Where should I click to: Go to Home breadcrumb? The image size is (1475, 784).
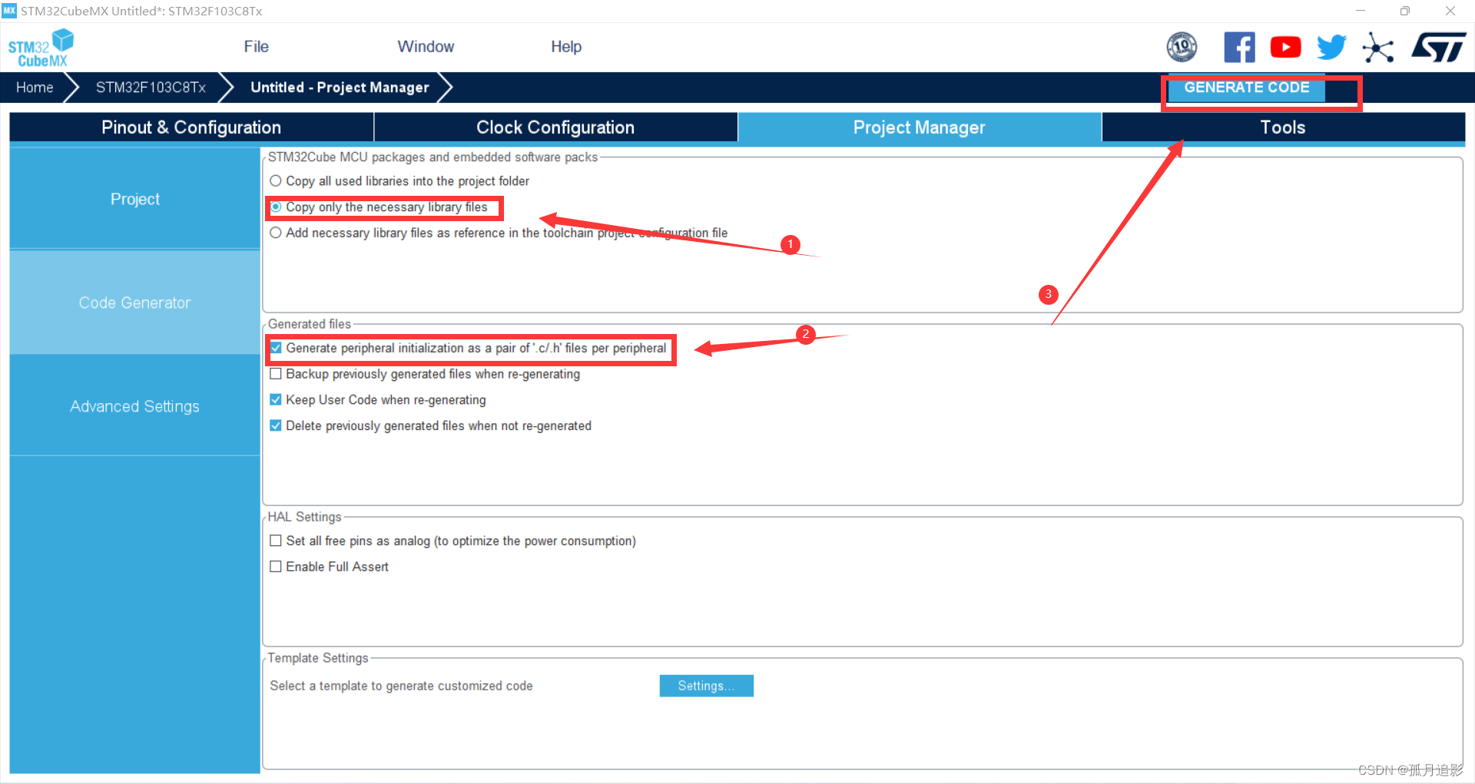click(35, 88)
